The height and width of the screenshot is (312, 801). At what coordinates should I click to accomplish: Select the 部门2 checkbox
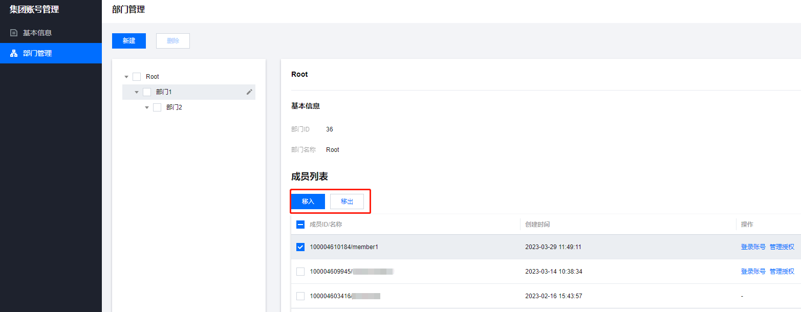(157, 107)
